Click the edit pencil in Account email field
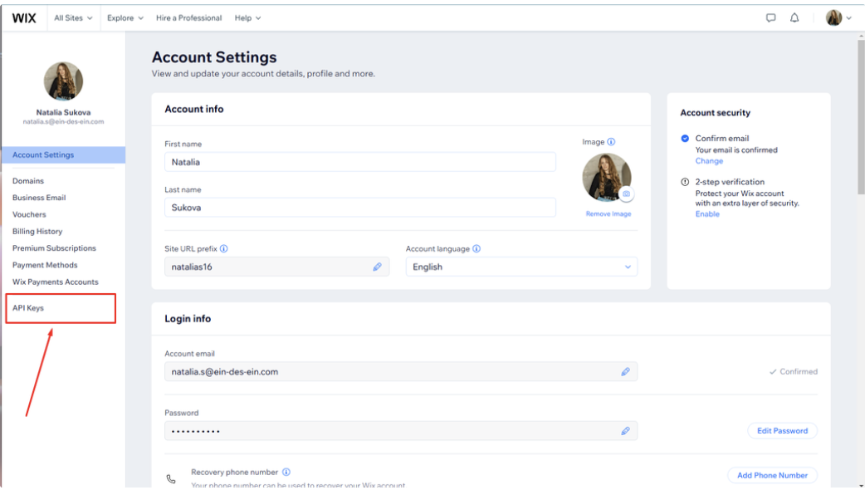 point(626,371)
